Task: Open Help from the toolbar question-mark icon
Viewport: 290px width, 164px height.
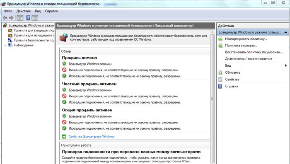Action: 28,18
